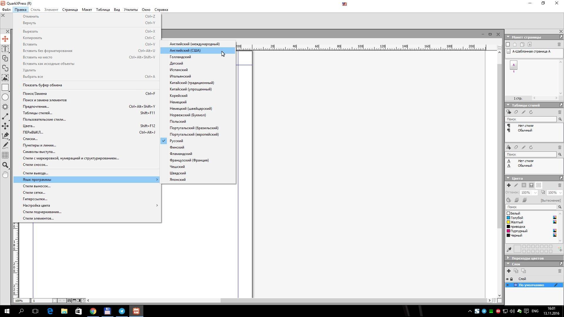Select По умолчанию layer row

pos(534,285)
